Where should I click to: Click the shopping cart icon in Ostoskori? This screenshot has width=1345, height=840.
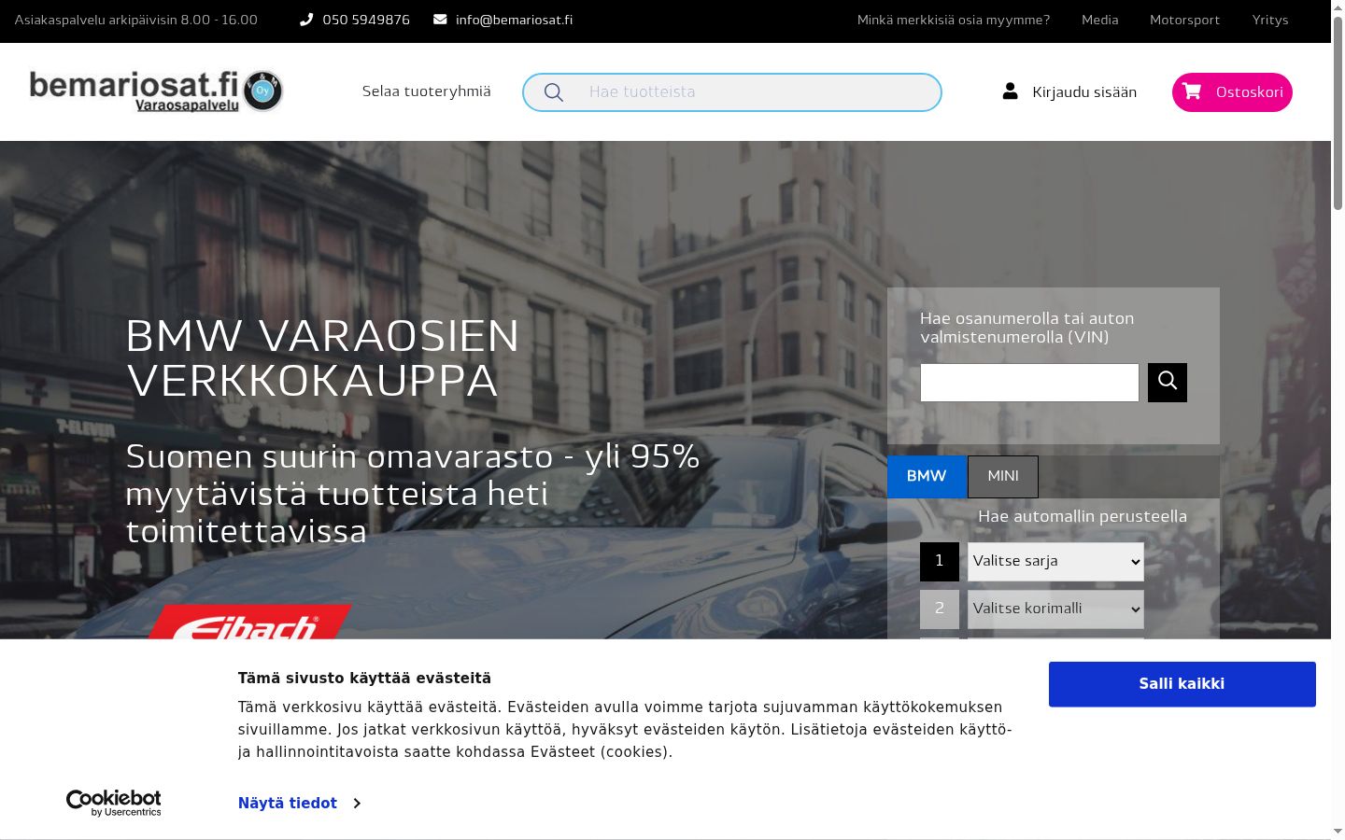click(1192, 91)
